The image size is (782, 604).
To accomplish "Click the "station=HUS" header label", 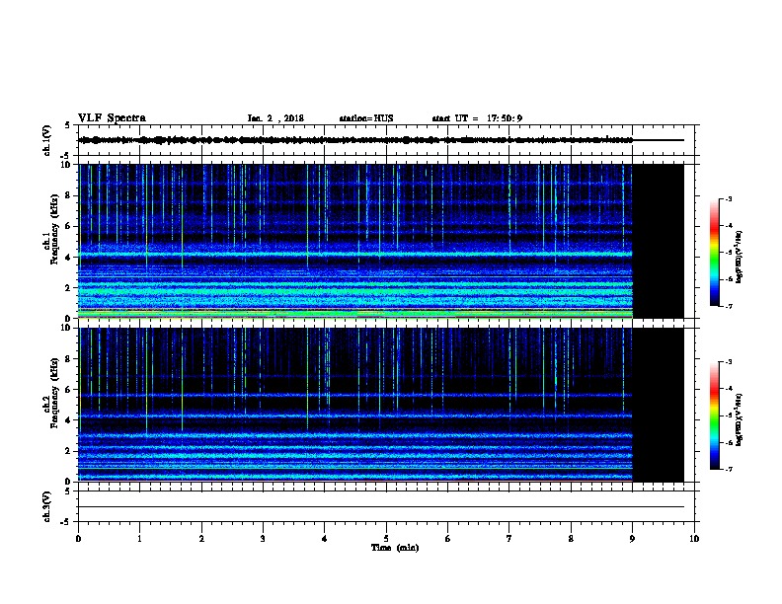I will (366, 118).
